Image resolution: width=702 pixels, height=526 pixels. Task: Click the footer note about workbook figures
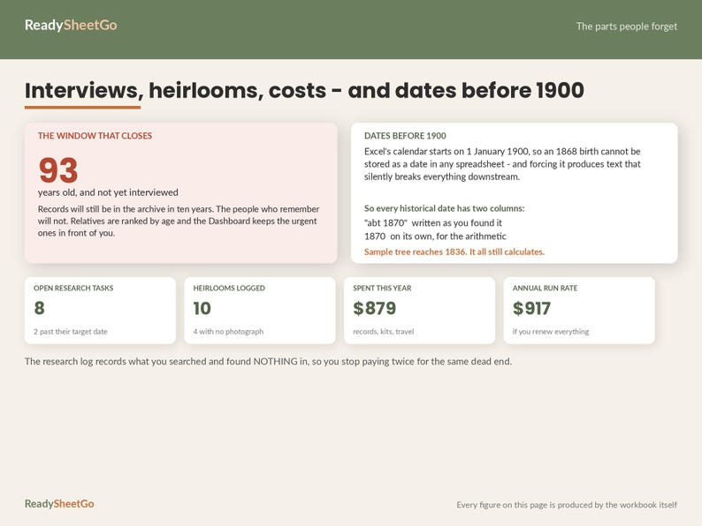(x=567, y=505)
